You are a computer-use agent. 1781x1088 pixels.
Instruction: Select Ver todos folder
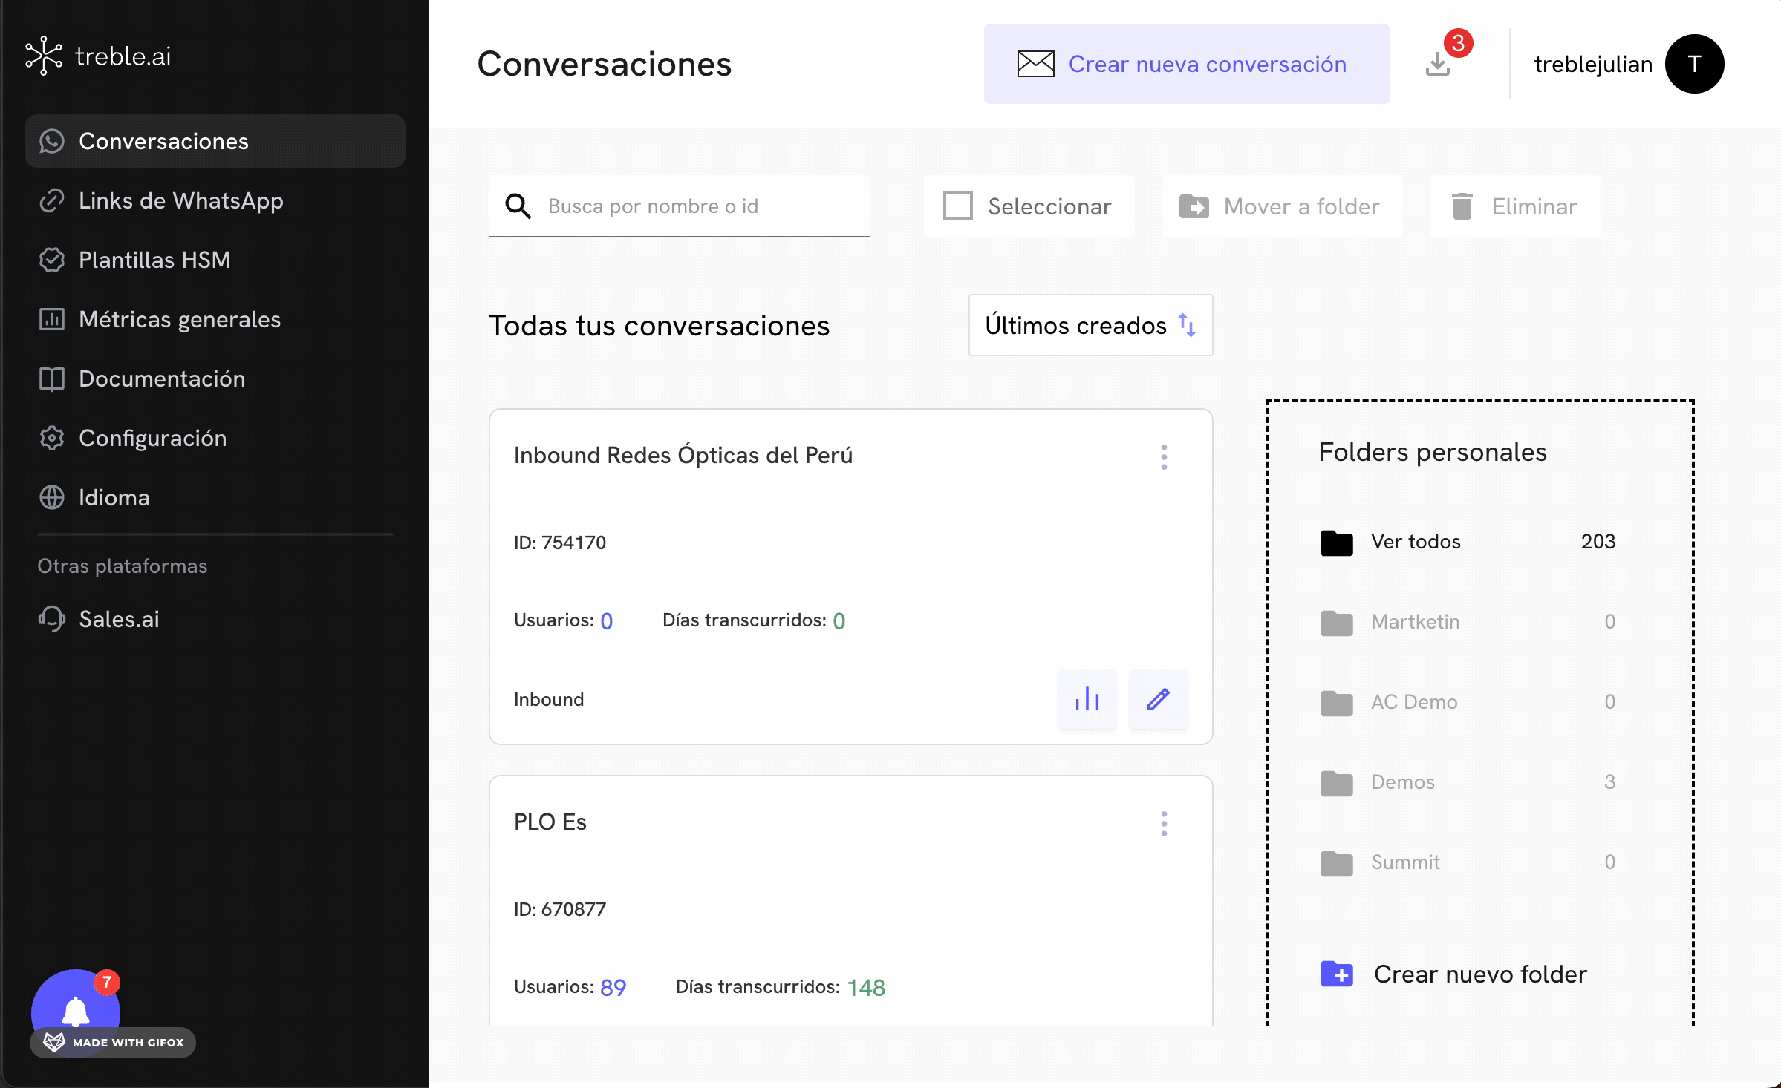coord(1415,542)
